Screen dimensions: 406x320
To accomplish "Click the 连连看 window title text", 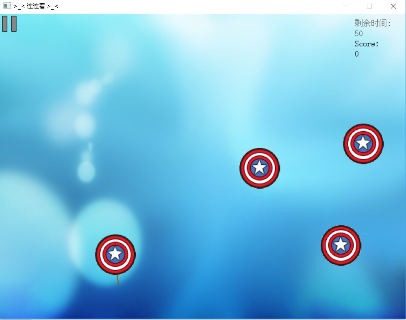I will point(36,6).
